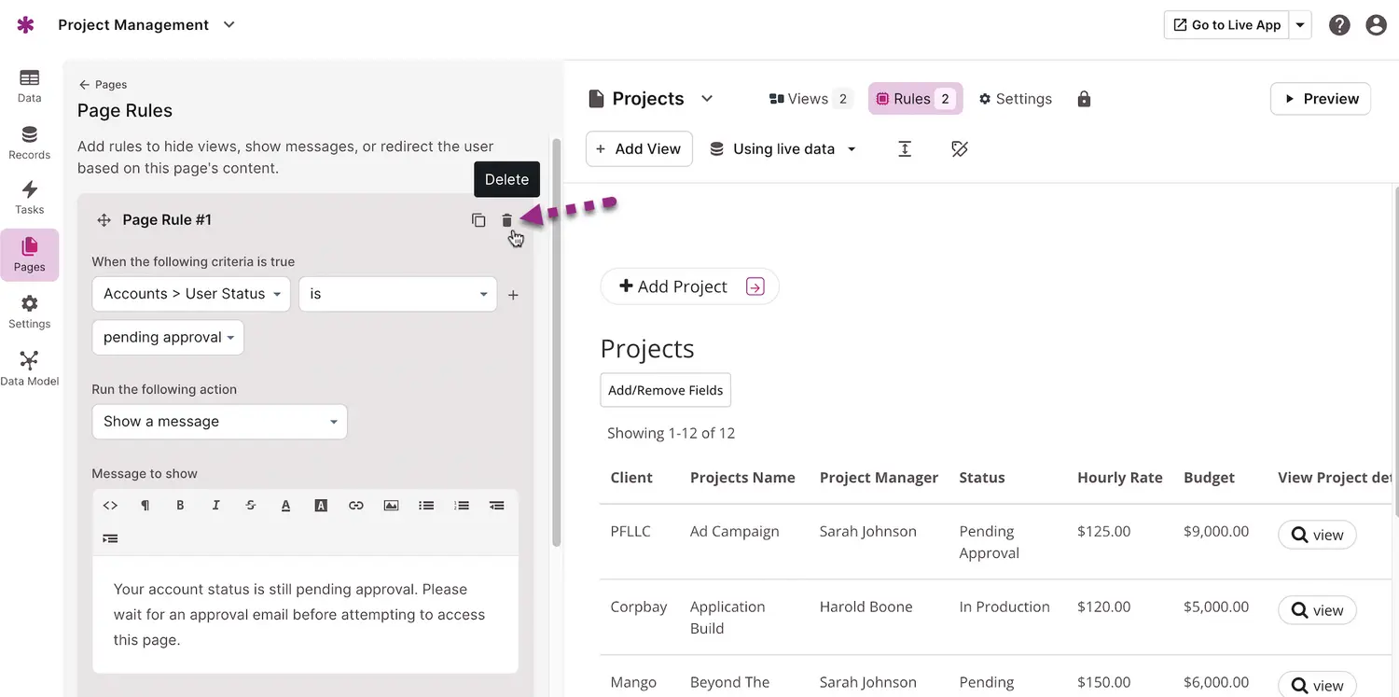Image resolution: width=1399 pixels, height=697 pixels.
Task: Open the page Settings tab
Action: tap(1015, 99)
